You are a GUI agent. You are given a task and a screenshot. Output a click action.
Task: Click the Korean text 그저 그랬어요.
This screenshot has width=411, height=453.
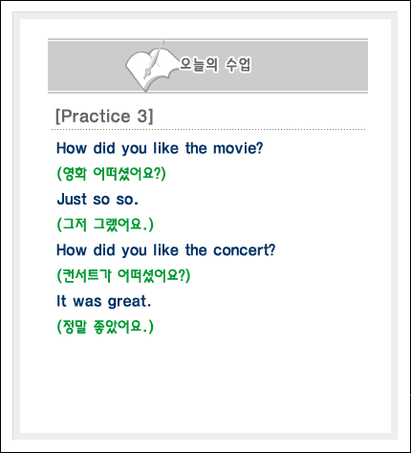(x=105, y=225)
